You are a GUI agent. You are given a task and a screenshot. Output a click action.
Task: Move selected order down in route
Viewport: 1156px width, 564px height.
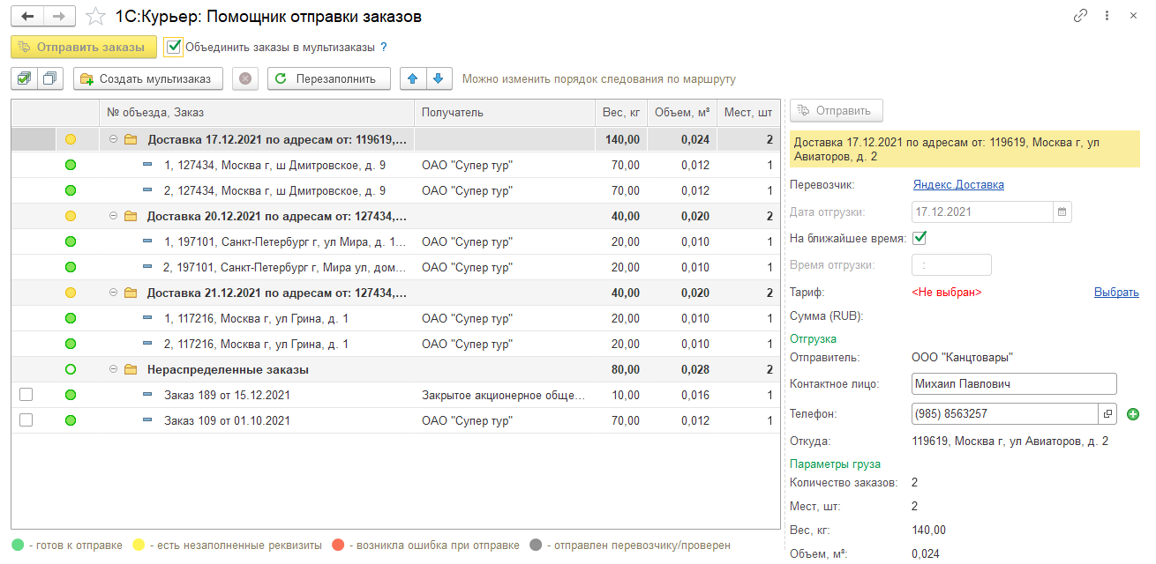(439, 78)
